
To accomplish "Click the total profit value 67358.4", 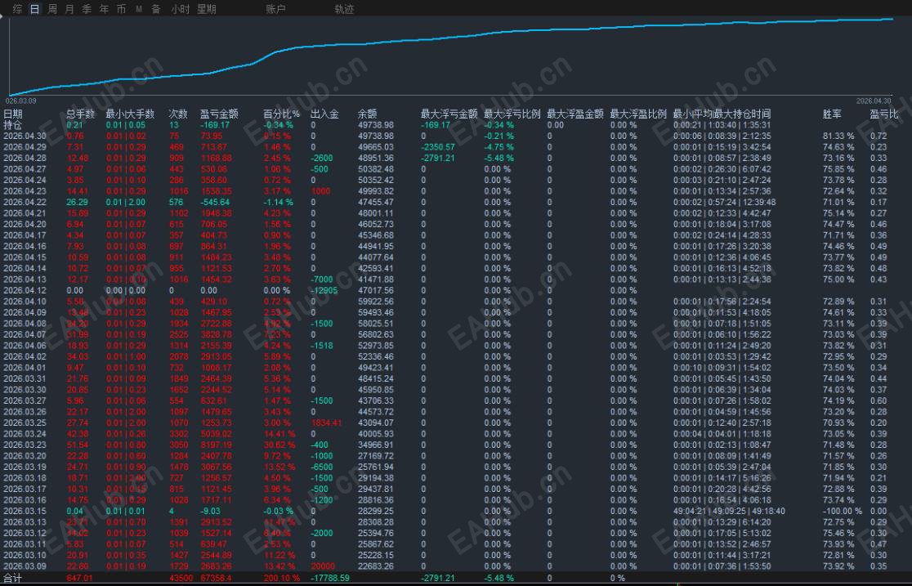I will coord(217,579).
